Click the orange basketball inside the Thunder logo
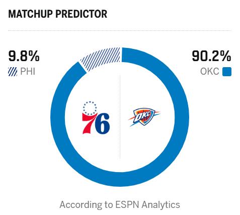Screen dimensions: 240x215 pos(145,117)
